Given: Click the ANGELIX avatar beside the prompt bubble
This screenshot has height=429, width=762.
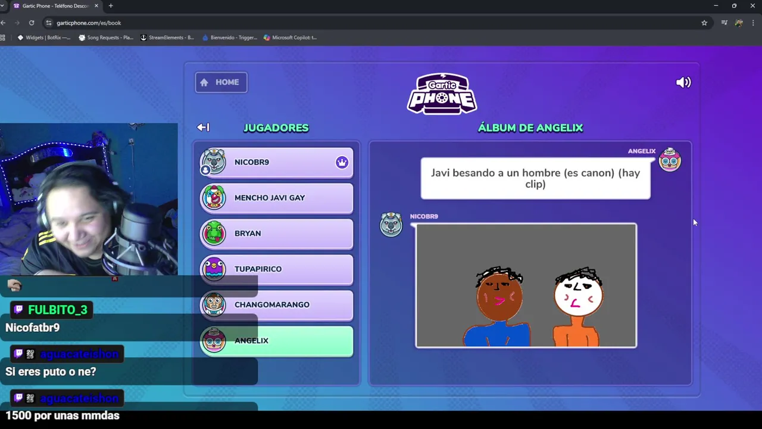Looking at the screenshot, I should coord(670,160).
